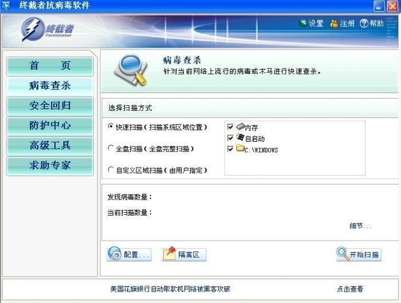Open 高级工具 sidebar item

click(x=50, y=146)
